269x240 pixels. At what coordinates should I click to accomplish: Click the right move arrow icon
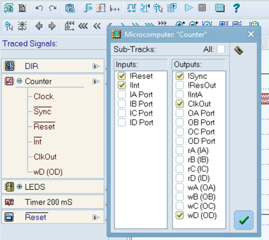tap(52, 26)
